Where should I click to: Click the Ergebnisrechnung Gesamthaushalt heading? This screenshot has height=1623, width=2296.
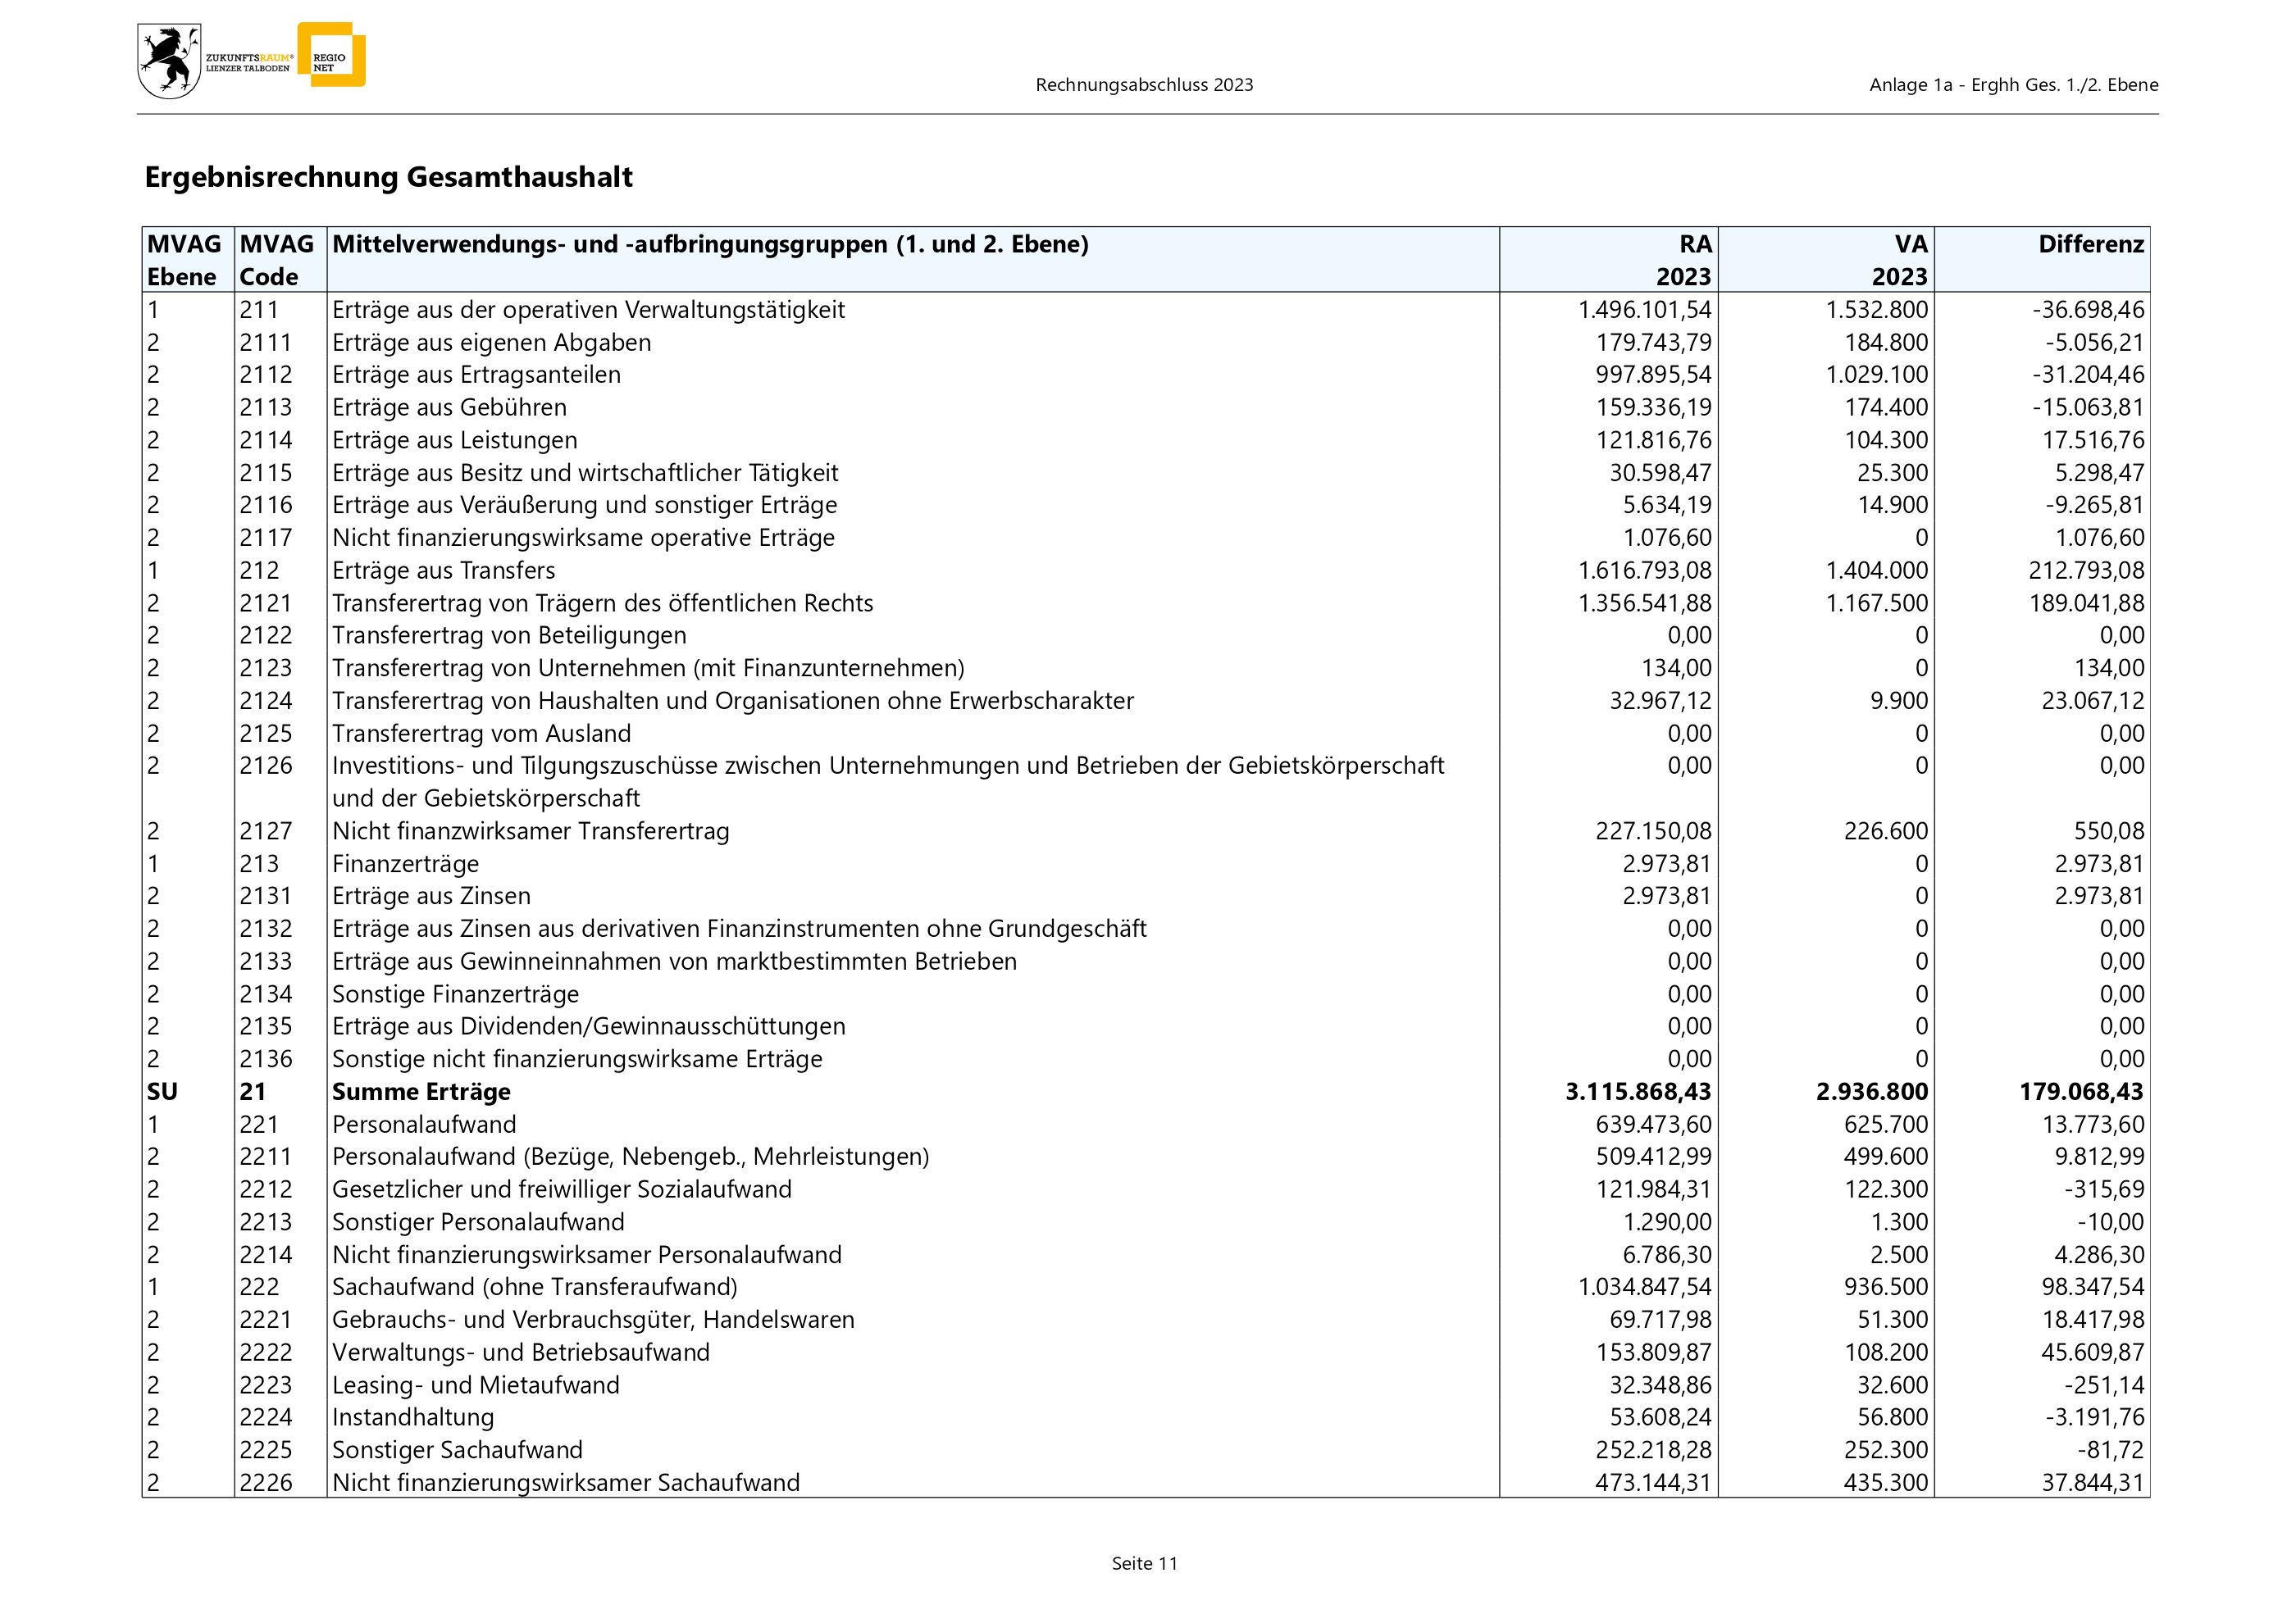coord(388,177)
